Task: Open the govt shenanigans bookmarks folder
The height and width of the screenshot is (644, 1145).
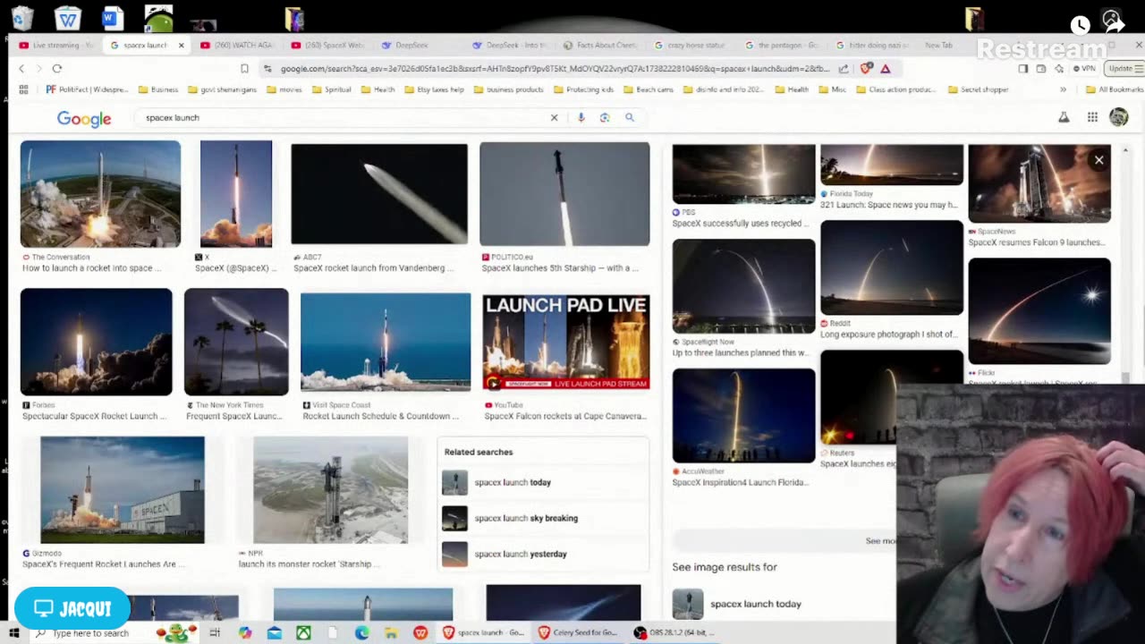Action: 223,89
